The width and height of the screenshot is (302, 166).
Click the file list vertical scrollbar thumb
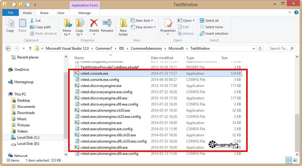[297, 133]
